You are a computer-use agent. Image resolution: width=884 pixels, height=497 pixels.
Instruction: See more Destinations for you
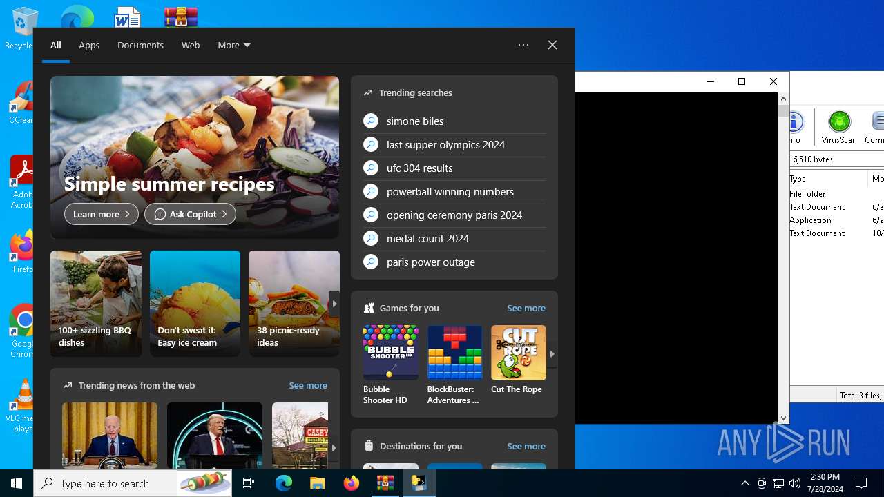tap(526, 446)
